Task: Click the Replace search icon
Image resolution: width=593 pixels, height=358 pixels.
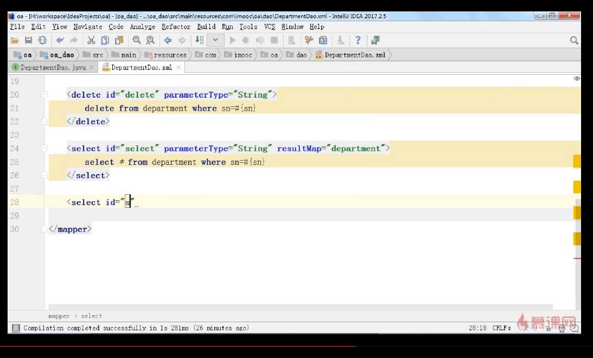Action: click(x=150, y=41)
